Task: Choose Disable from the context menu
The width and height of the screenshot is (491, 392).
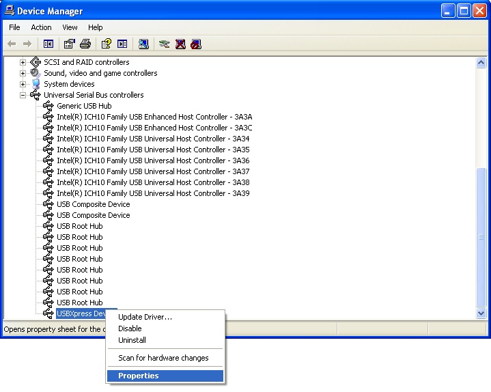Action: (165, 328)
